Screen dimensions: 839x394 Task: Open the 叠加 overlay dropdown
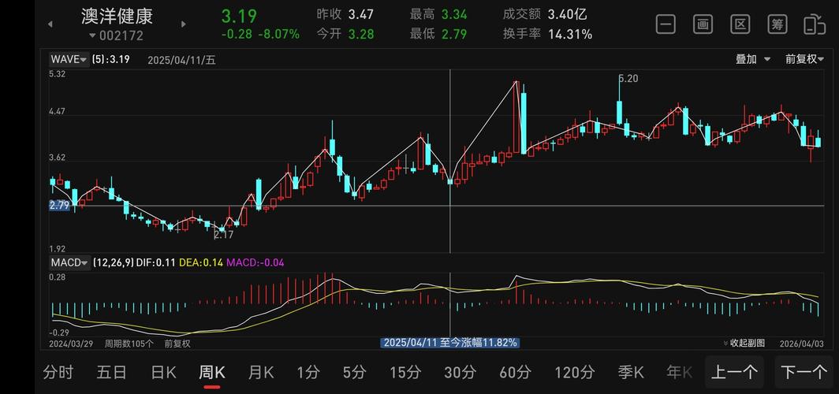[753, 59]
